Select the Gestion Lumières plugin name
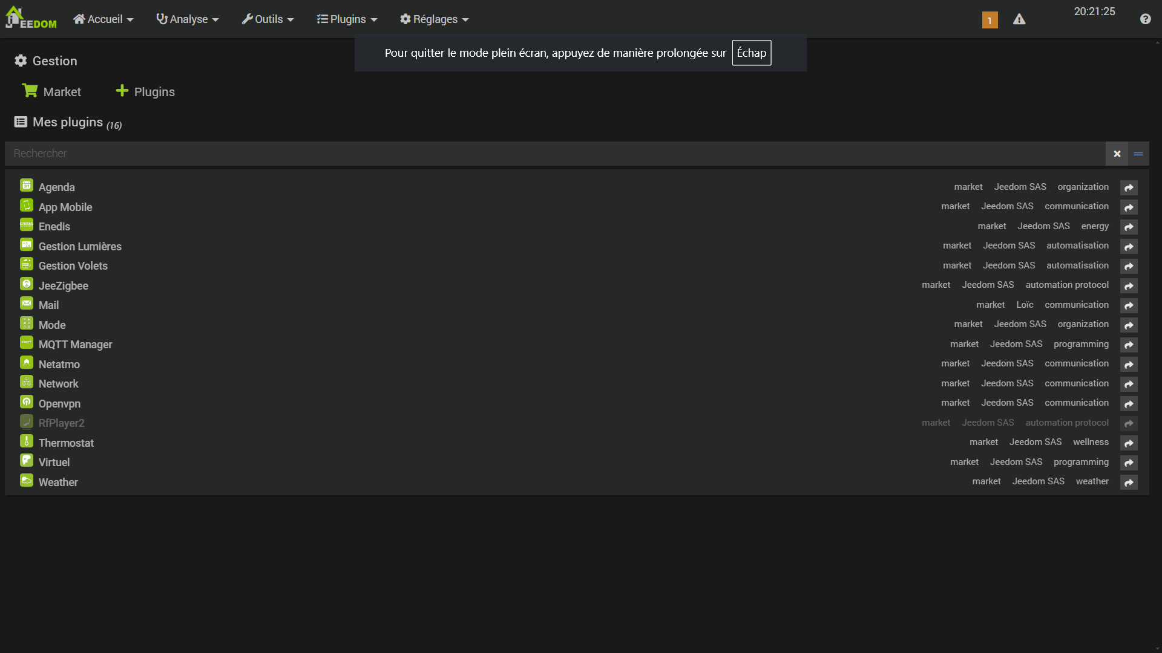This screenshot has width=1162, height=653. (x=80, y=247)
